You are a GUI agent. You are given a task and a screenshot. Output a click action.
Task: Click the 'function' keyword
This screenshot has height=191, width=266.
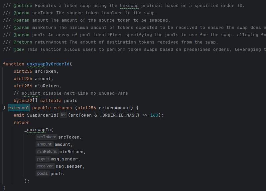click(14, 64)
